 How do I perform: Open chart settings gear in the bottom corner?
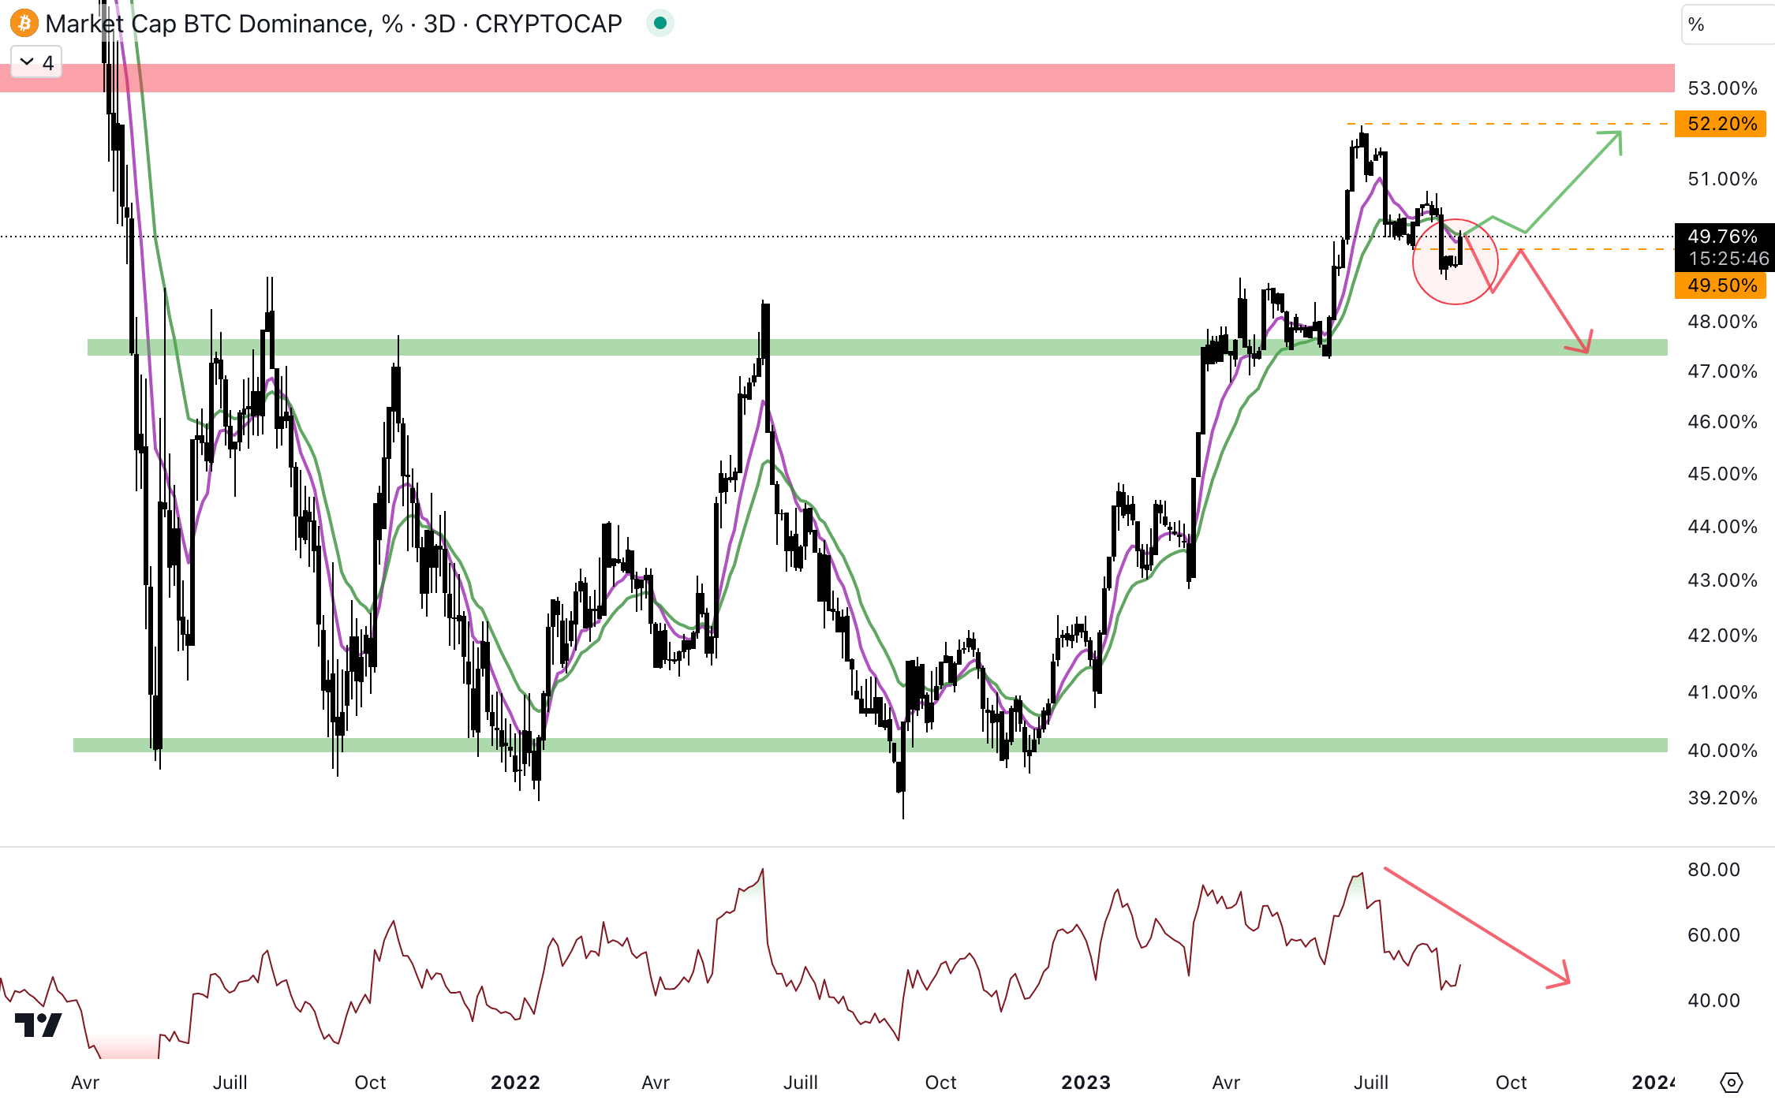[1731, 1082]
